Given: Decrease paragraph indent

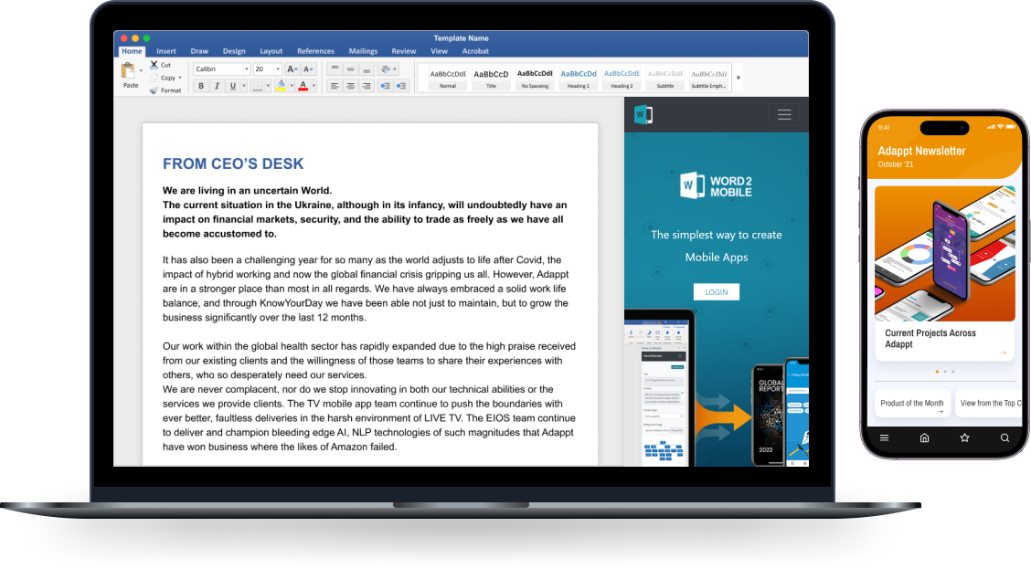Looking at the screenshot, I should point(386,86).
